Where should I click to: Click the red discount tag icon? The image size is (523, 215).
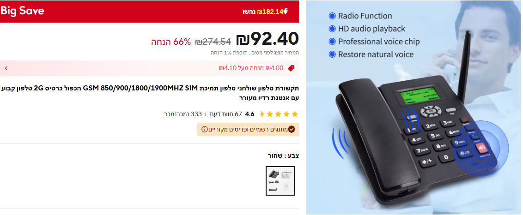[x=291, y=68]
